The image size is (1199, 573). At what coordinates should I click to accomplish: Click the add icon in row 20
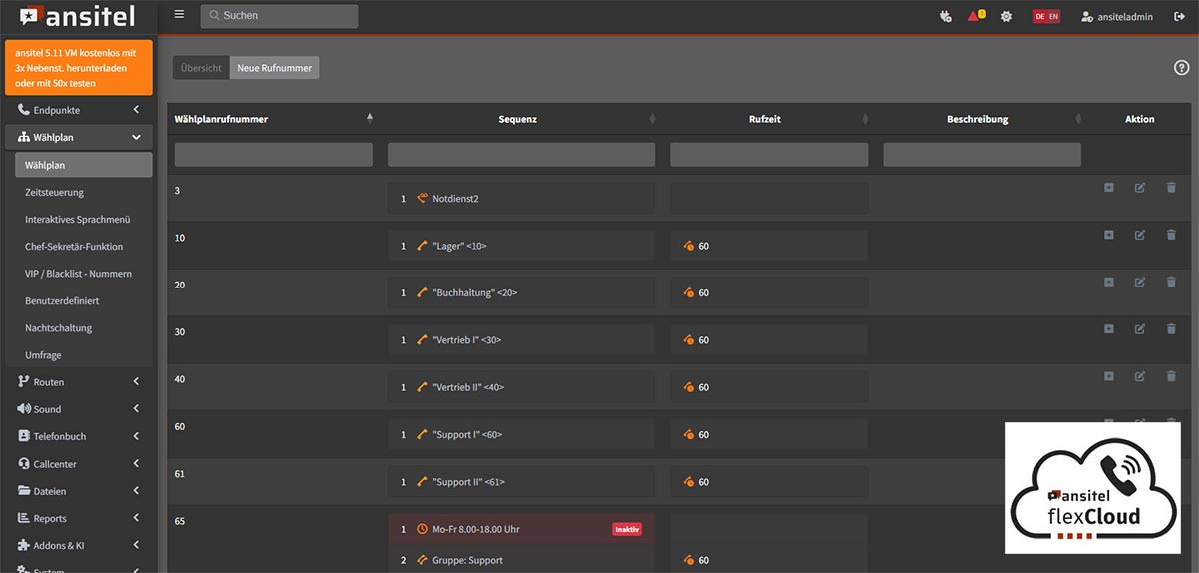1109,283
